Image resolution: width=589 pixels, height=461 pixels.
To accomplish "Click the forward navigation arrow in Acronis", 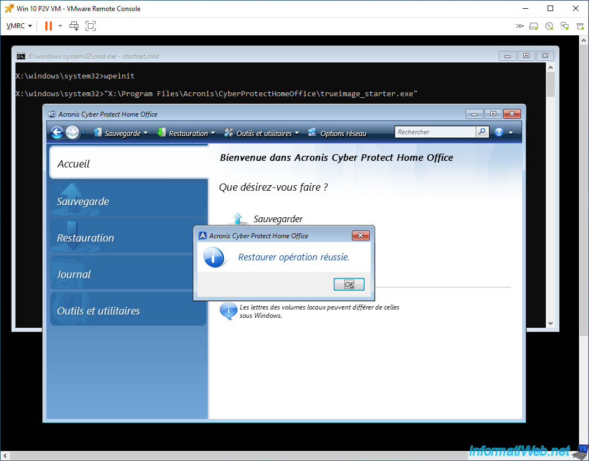I will [72, 132].
